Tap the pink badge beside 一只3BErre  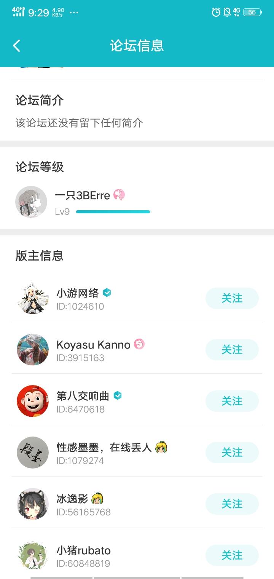119,195
